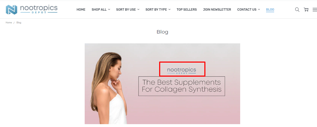Open the Sort By Type menu label
The width and height of the screenshot is (317, 127).
[x=156, y=10]
